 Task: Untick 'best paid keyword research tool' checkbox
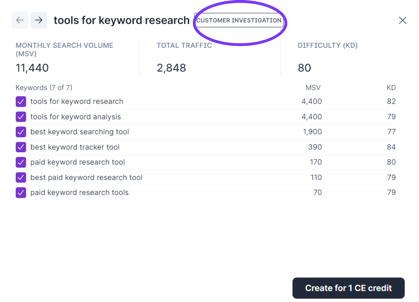[21, 178]
